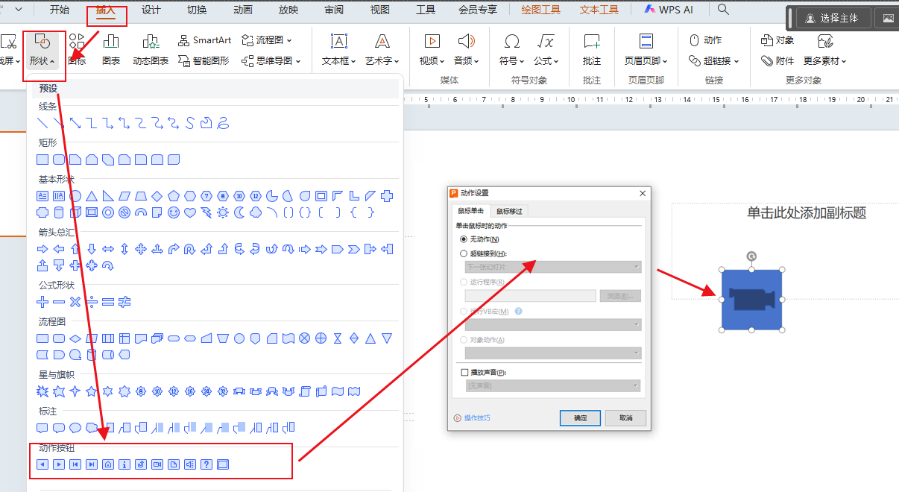Select the heart basic shape

190,212
